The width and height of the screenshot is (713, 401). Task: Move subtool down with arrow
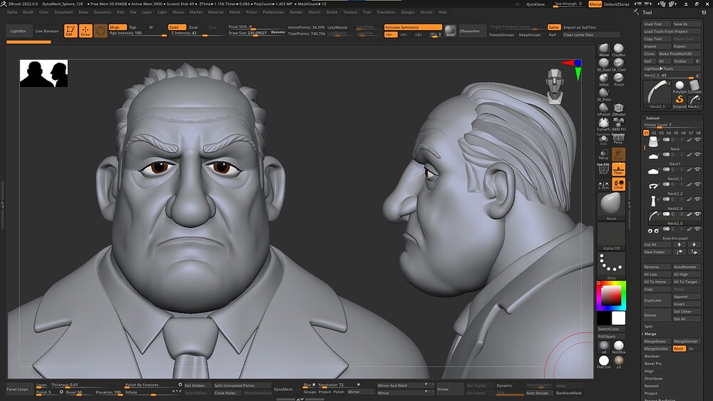694,245
